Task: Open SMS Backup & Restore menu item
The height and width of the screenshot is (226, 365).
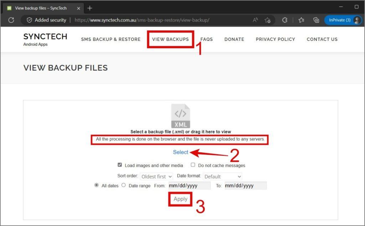Action: point(111,39)
